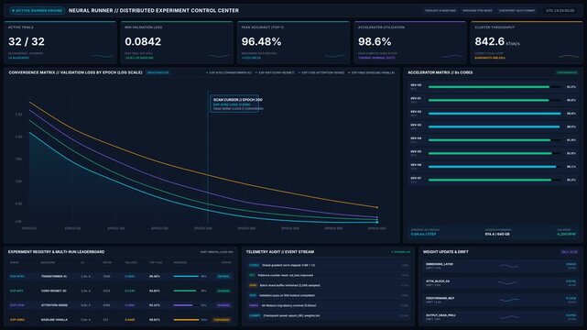Click the TRANSFORMER-XL progress bar

[x=187, y=277]
